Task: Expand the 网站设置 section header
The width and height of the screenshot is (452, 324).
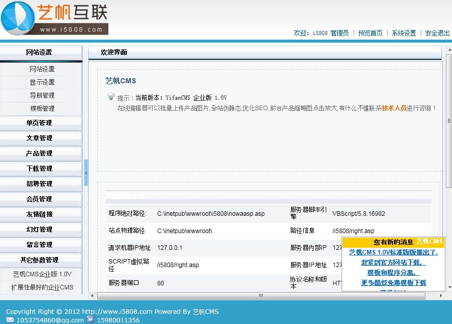Action: (x=41, y=53)
